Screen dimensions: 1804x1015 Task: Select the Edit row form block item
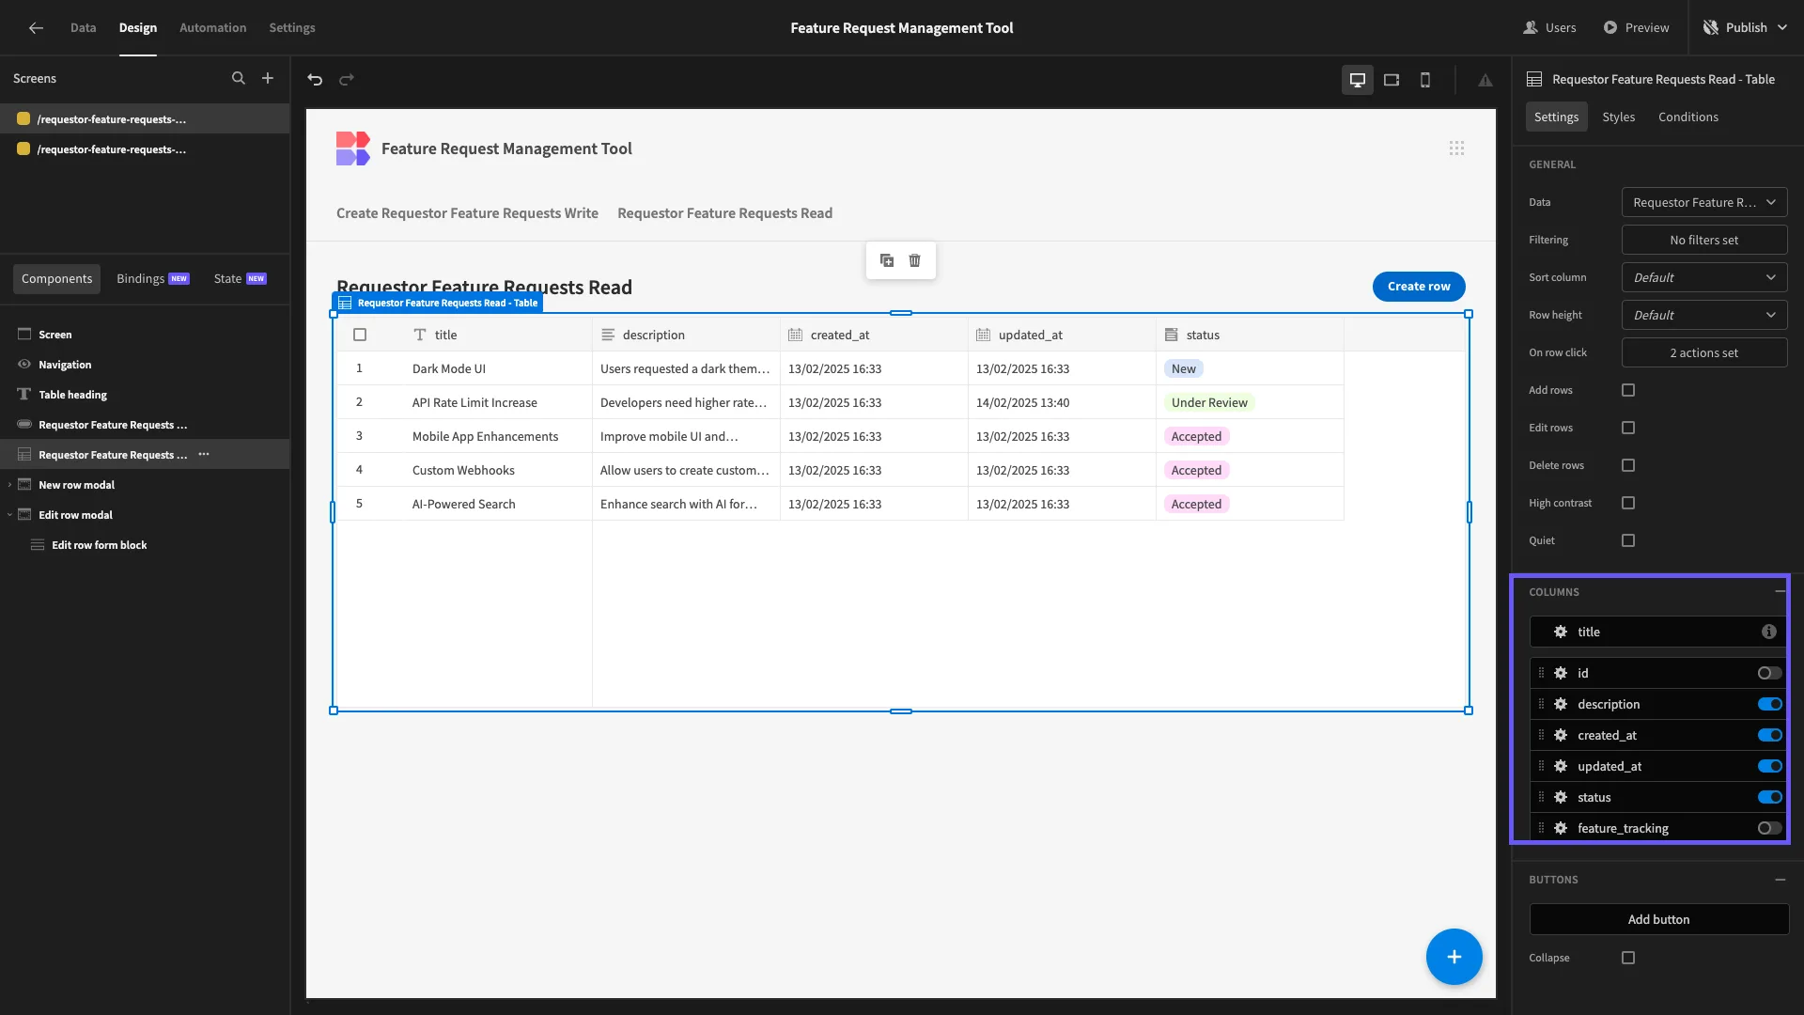point(99,545)
